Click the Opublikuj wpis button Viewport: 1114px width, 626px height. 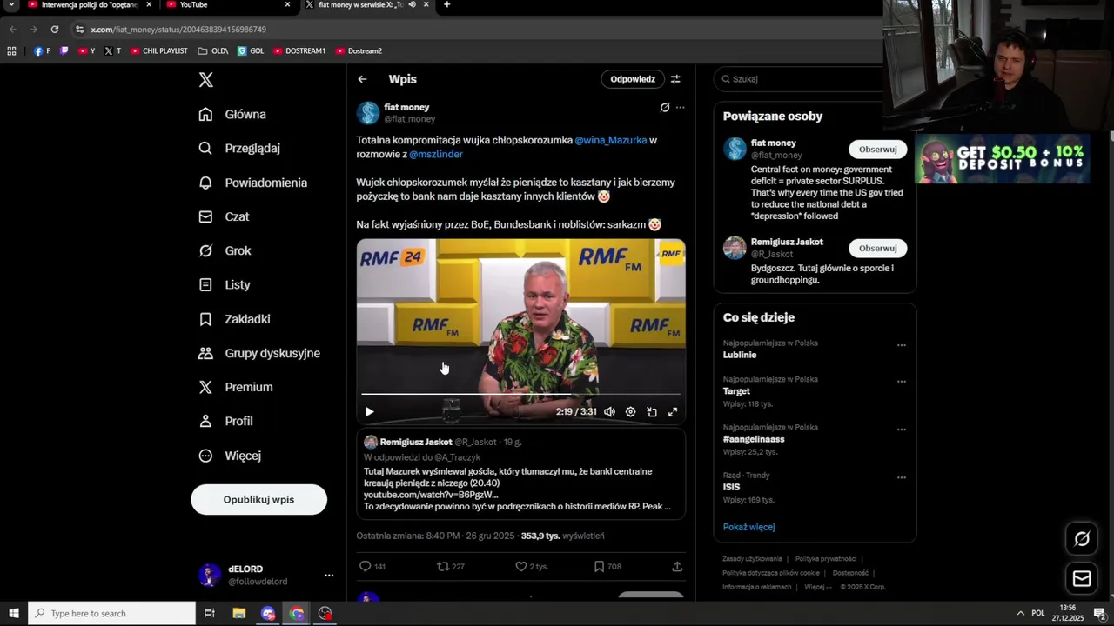click(x=258, y=500)
